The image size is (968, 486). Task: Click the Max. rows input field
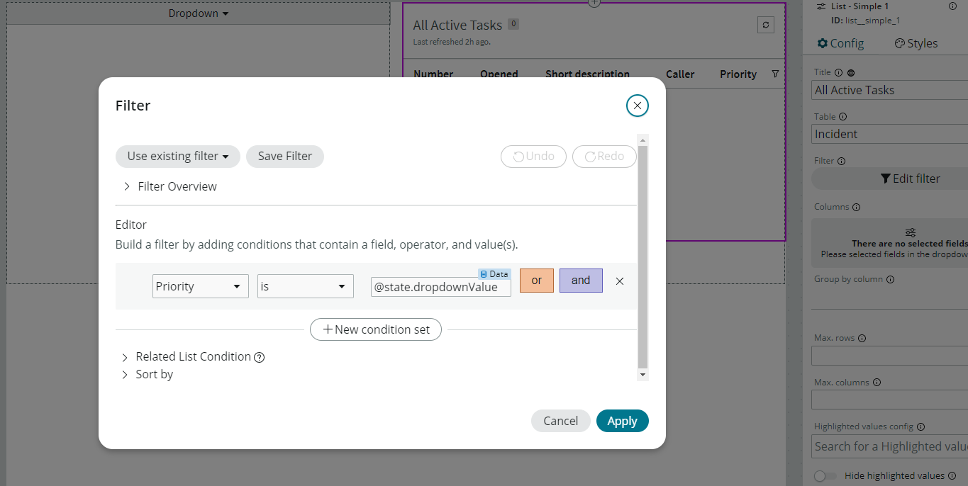tap(890, 356)
